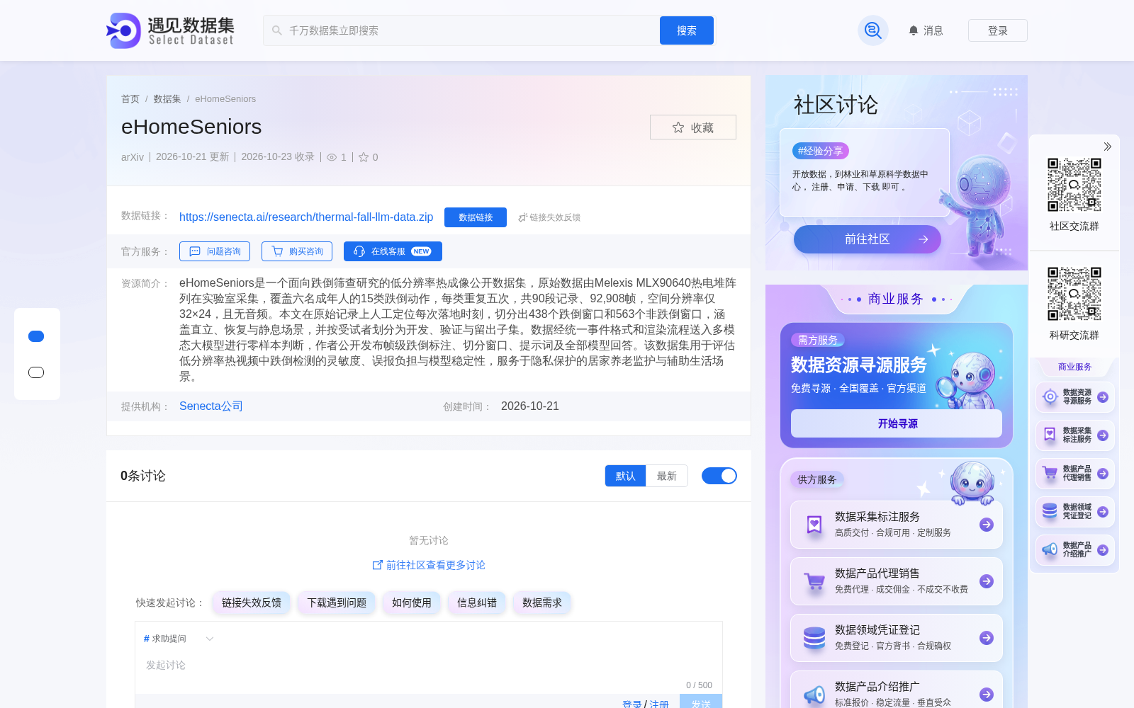
Task: Click the Select Dataset logo
Action: click(x=170, y=30)
